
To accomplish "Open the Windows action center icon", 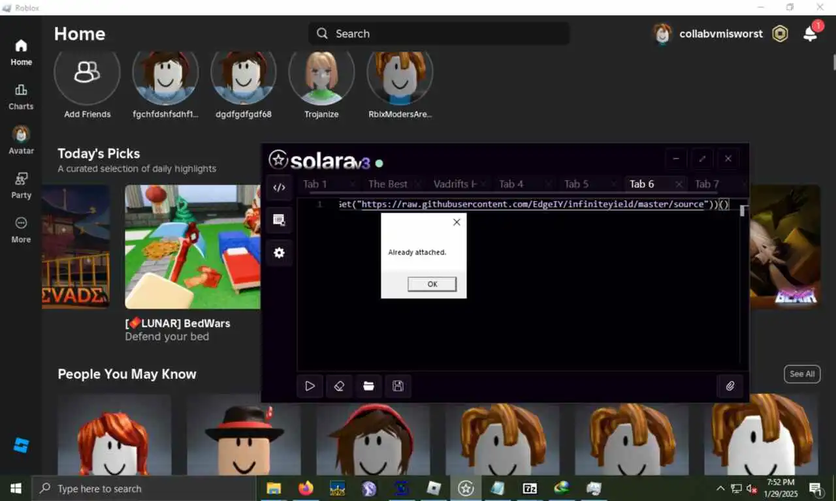I will click(x=816, y=488).
